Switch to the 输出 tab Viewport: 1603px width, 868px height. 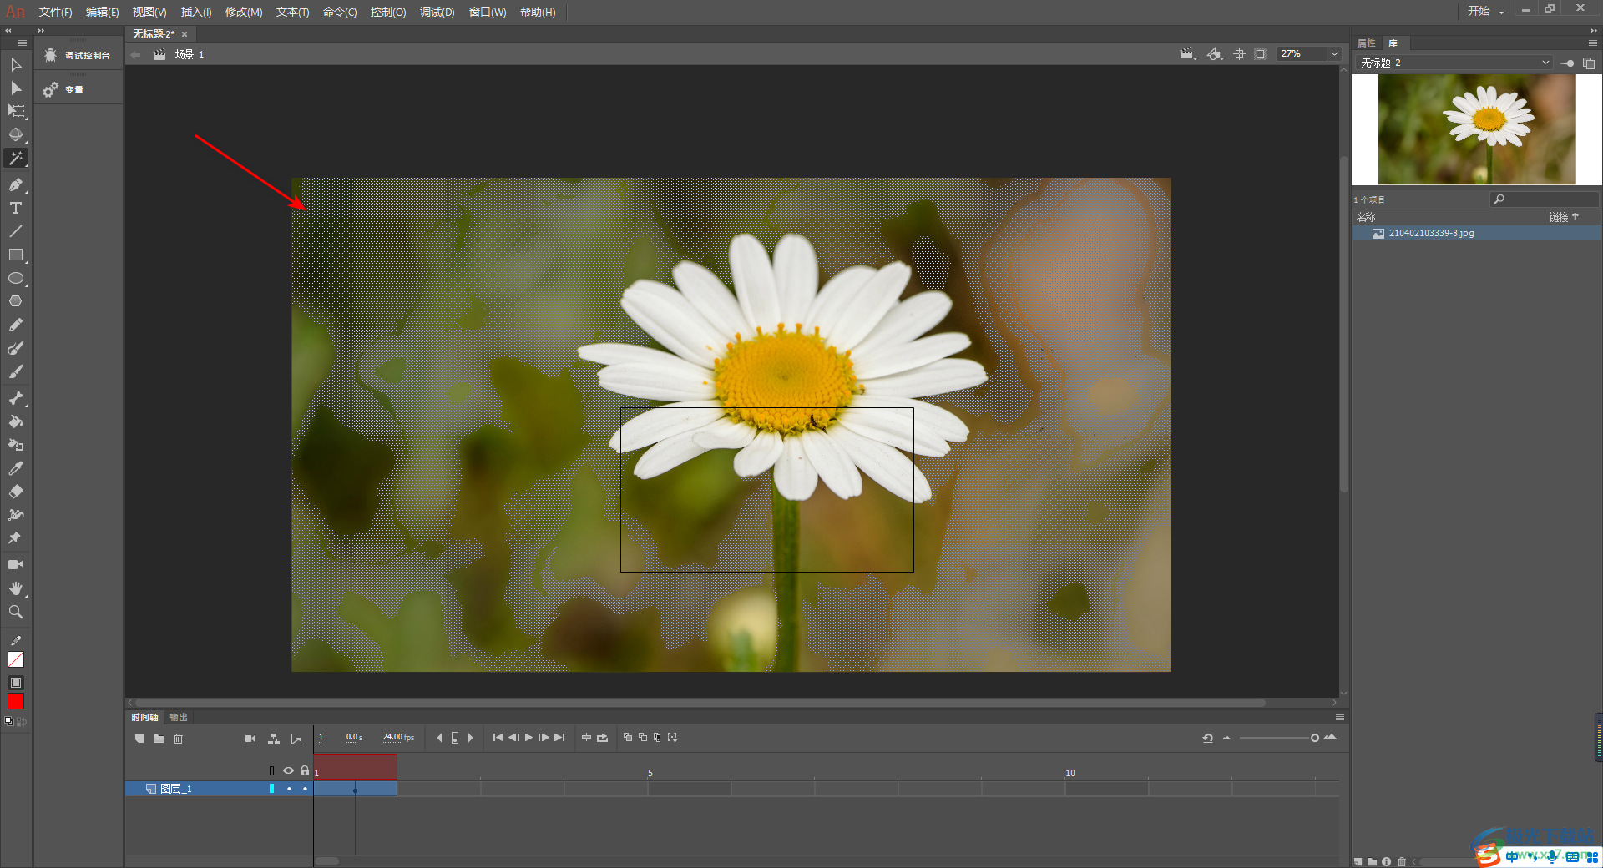179,718
